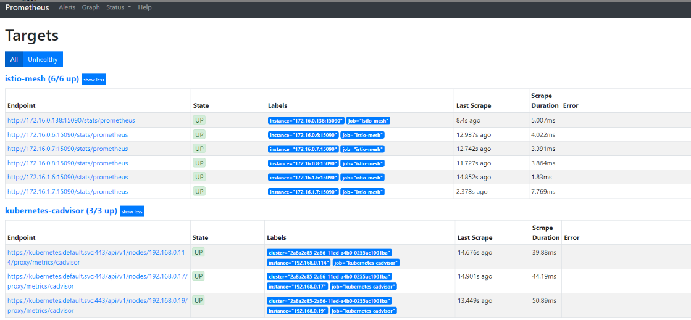Click scrape duration 3.864ms
The width and height of the screenshot is (691, 320).
[543, 163]
